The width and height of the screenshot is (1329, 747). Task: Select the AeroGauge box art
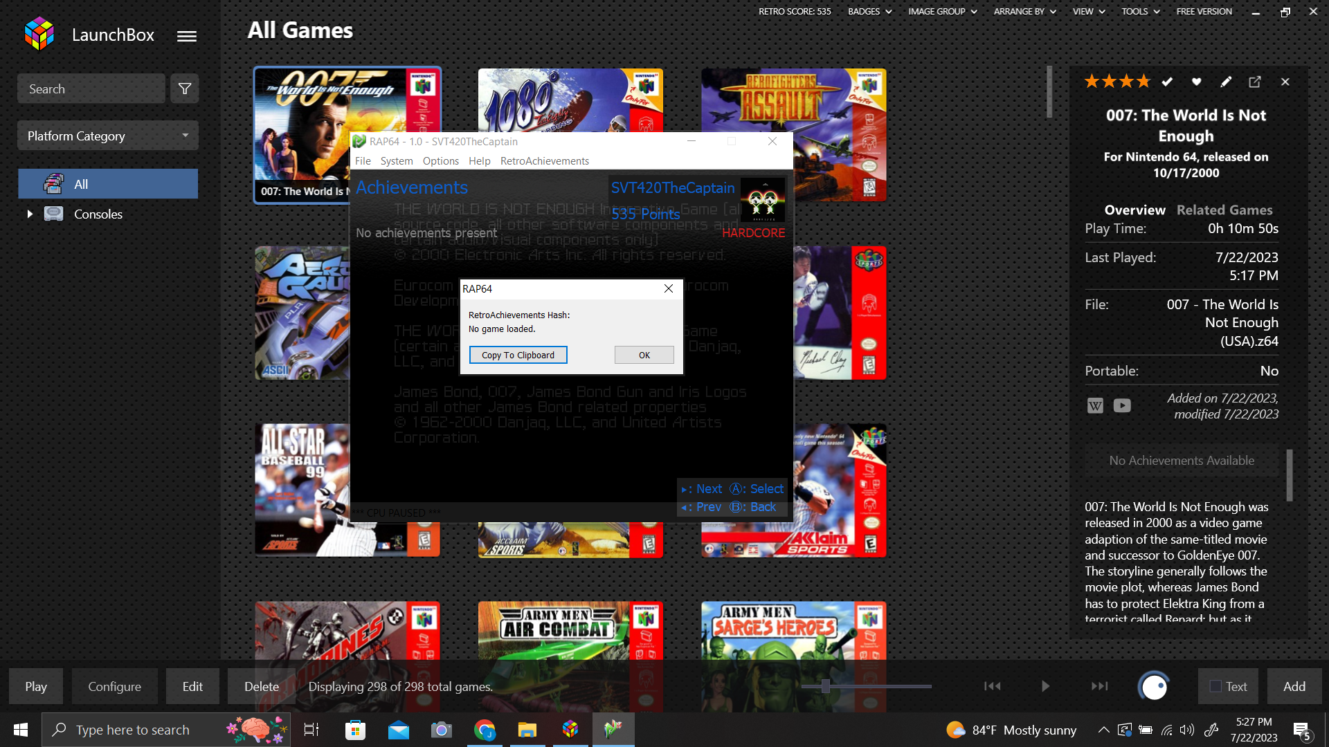(x=302, y=313)
